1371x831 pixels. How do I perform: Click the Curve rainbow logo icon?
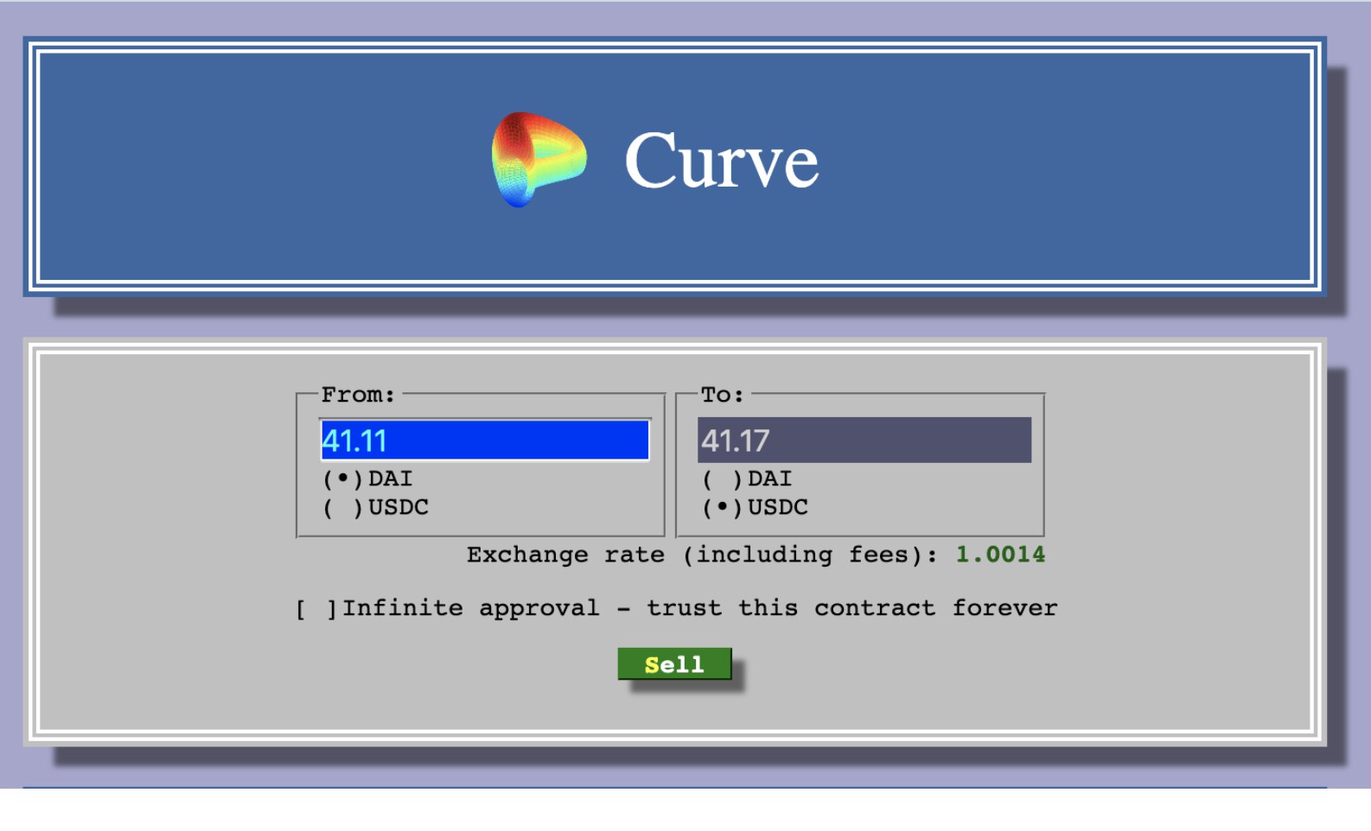pos(539,160)
